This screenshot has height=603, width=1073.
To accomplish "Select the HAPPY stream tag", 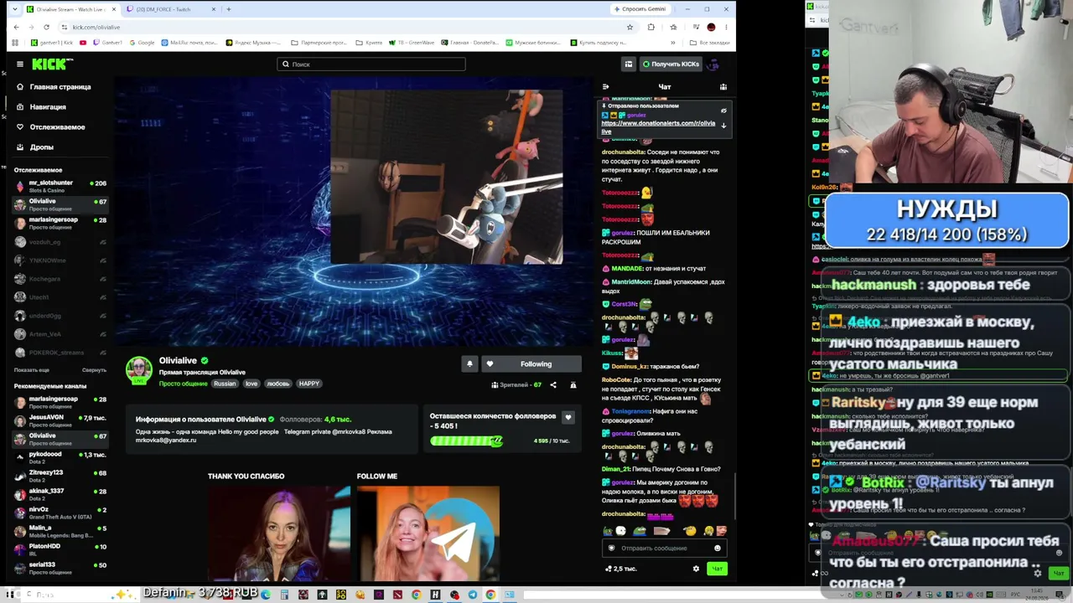I will (308, 384).
